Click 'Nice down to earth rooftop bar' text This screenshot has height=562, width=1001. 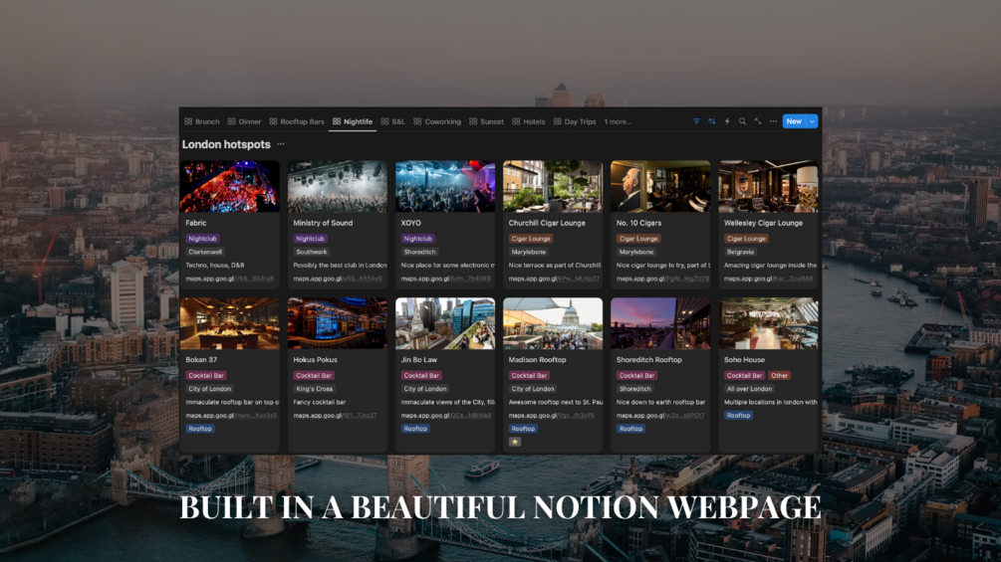[660, 402]
